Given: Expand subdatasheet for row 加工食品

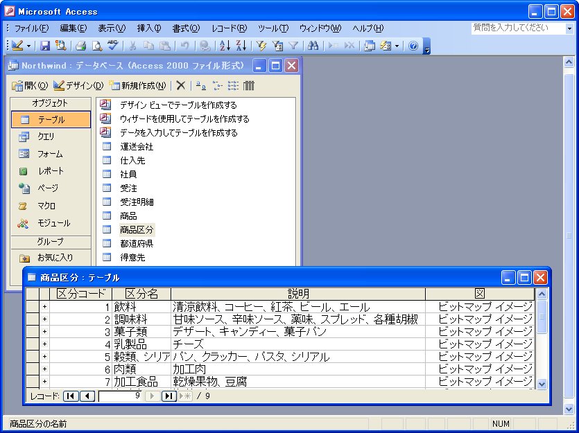Looking at the screenshot, I should click(x=44, y=381).
